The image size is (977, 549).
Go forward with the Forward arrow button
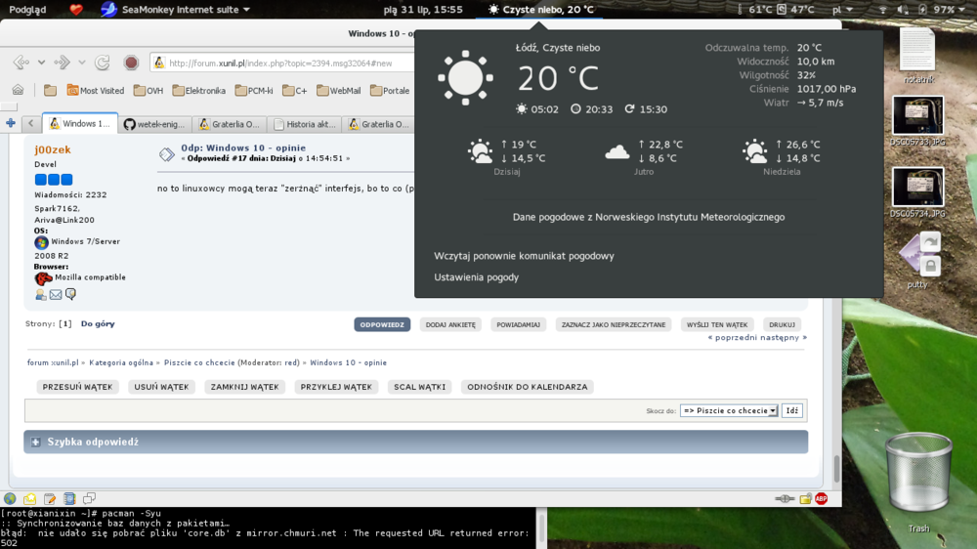pyautogui.click(x=62, y=63)
